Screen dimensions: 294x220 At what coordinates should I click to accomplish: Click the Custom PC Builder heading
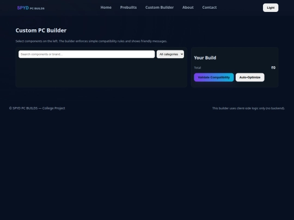[41, 30]
